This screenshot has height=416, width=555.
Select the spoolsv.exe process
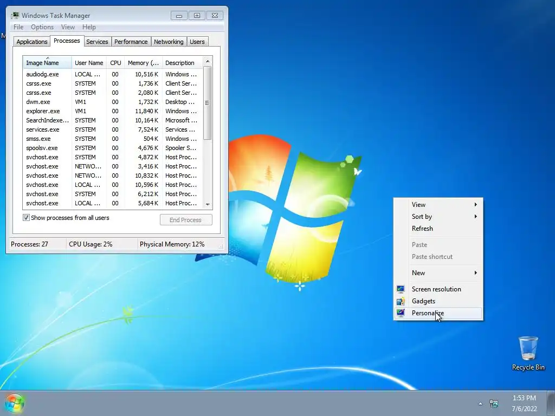(x=113, y=148)
